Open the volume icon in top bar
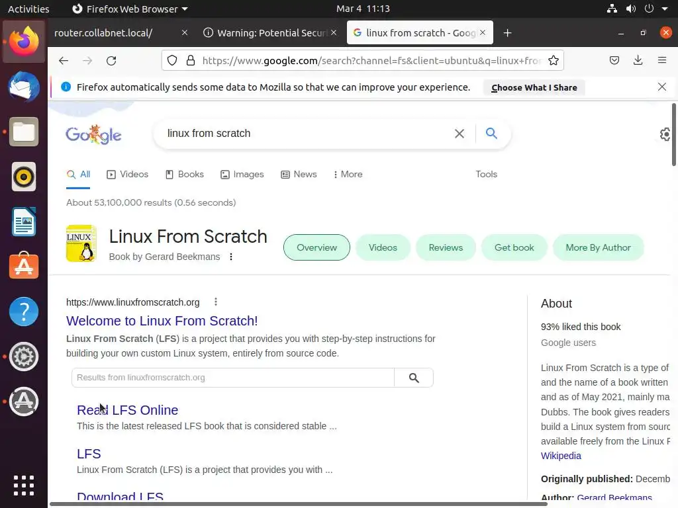This screenshot has height=508, width=678. click(x=630, y=9)
